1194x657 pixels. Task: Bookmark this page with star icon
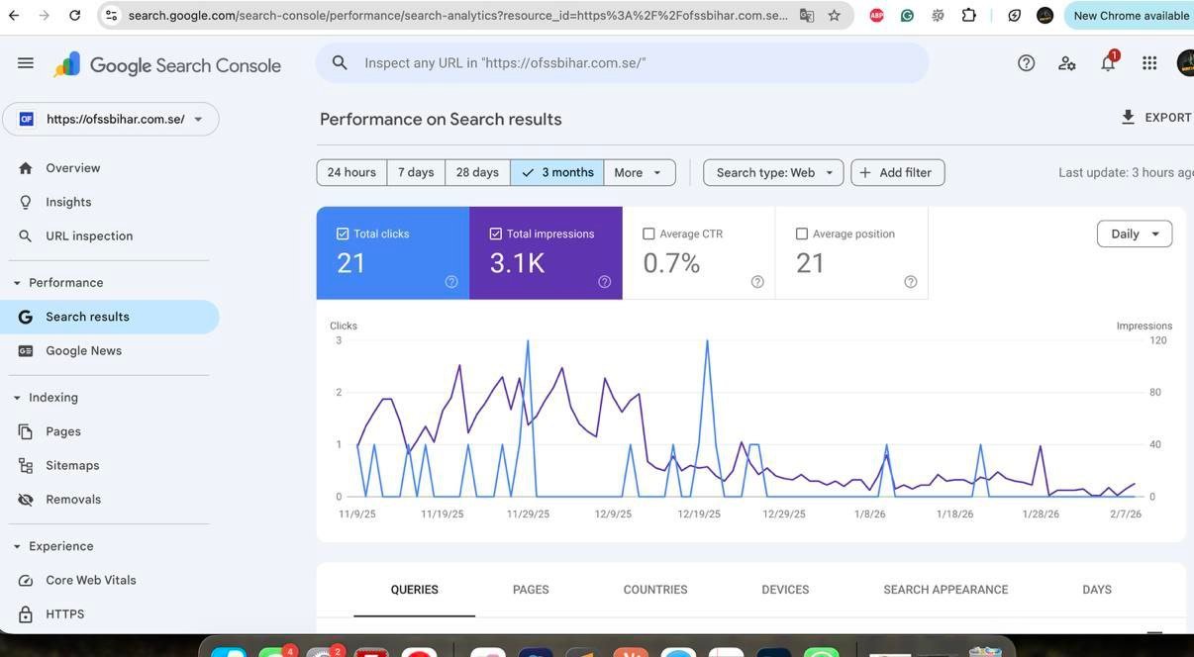[x=834, y=16]
